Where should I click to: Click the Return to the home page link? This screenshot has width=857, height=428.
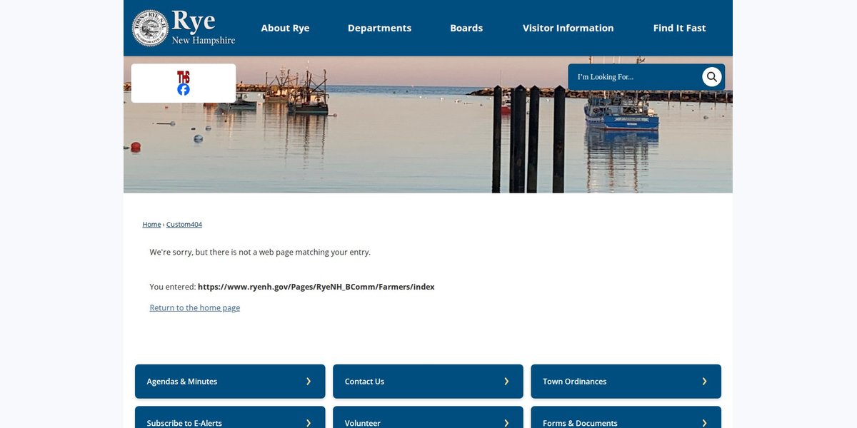coord(195,307)
